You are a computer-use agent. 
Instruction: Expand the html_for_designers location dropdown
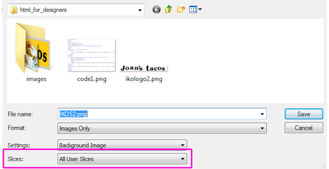(x=140, y=10)
